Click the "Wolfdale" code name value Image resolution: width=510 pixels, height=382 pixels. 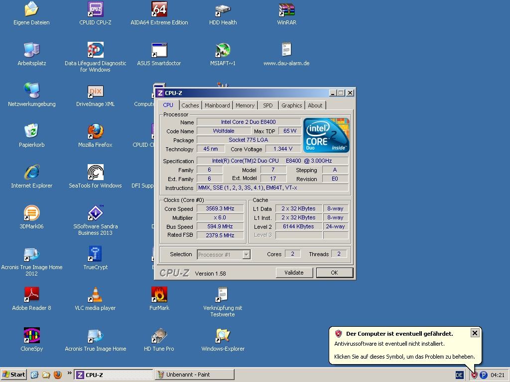pos(224,131)
